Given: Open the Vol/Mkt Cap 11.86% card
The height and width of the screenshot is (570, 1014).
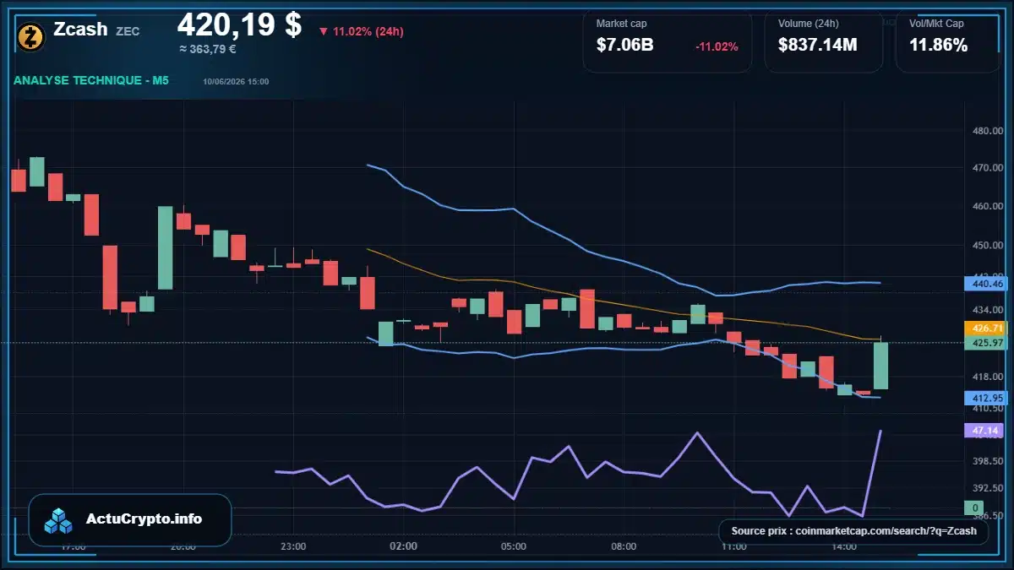Looking at the screenshot, I should (x=948, y=41).
